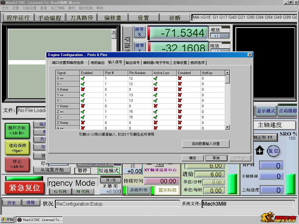This screenshot has height=224, width=299.
Task: Click G-code list scroll up arrow
Action: click(114, 32)
